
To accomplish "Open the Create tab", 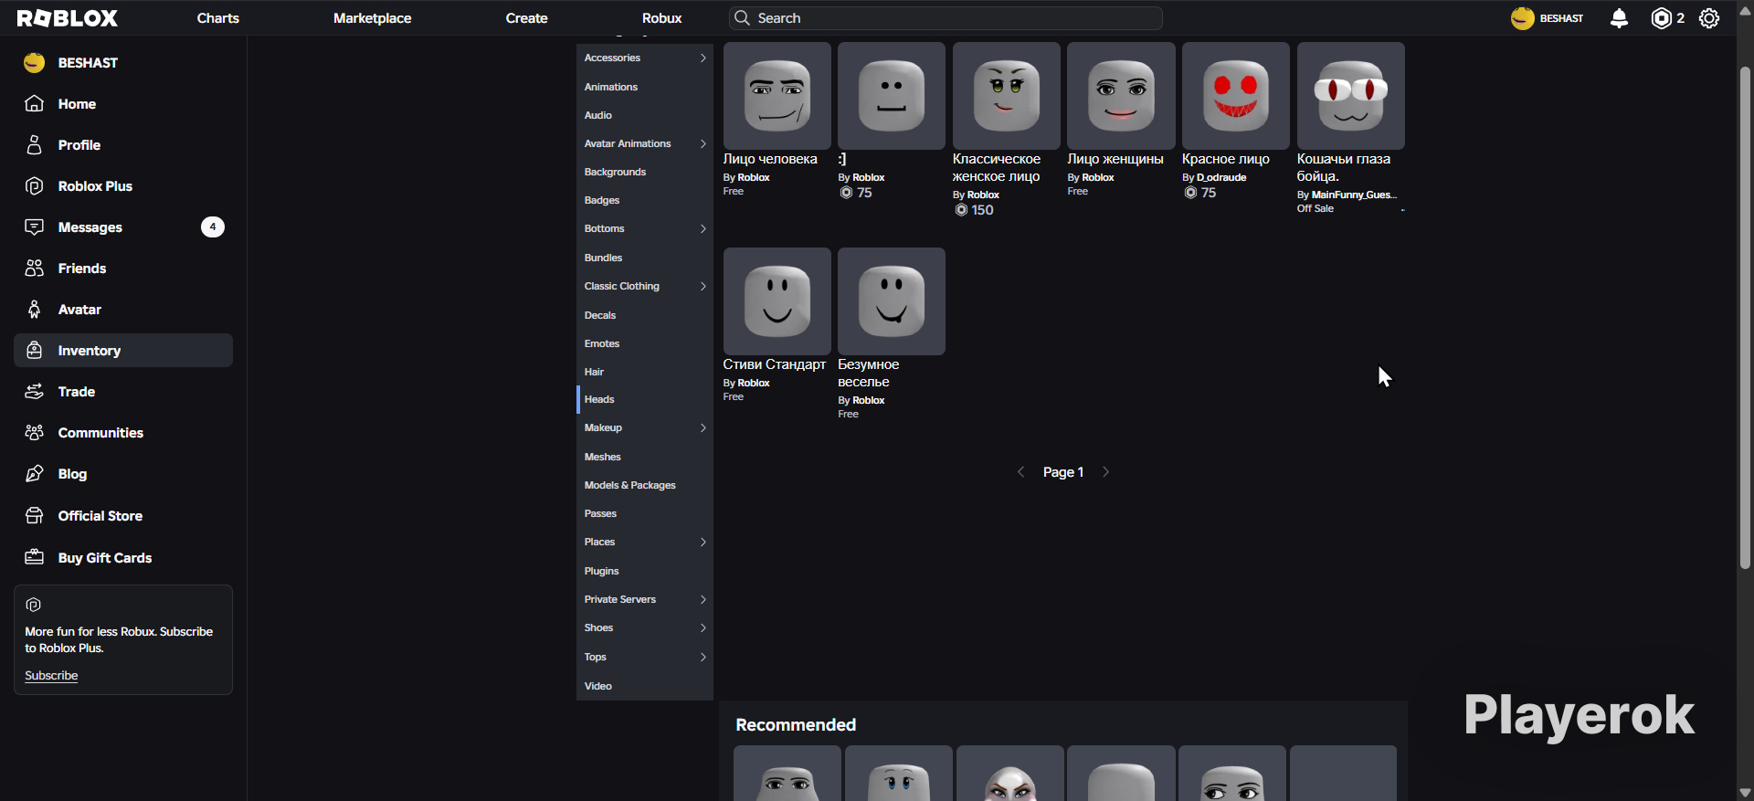I will (x=527, y=18).
